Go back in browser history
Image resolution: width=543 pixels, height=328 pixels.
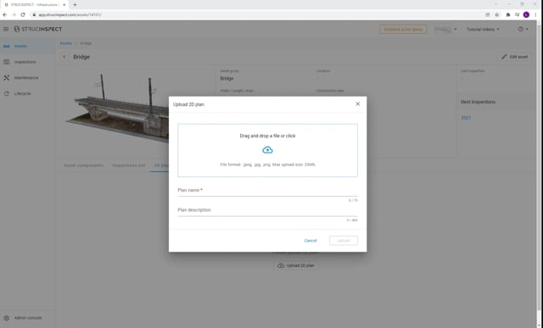point(4,14)
